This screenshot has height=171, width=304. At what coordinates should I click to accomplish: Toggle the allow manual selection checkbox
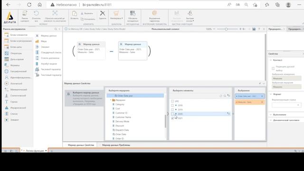pos(273,68)
